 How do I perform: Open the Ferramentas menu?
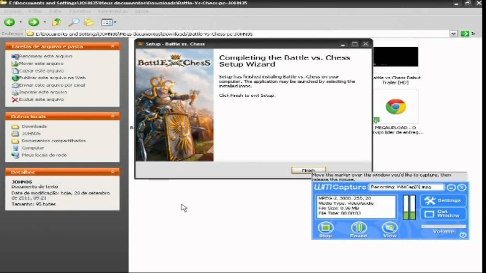click(x=112, y=11)
